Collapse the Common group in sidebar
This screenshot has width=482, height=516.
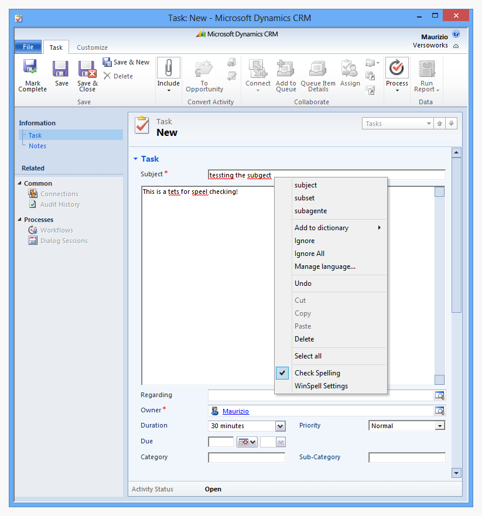[x=20, y=183]
